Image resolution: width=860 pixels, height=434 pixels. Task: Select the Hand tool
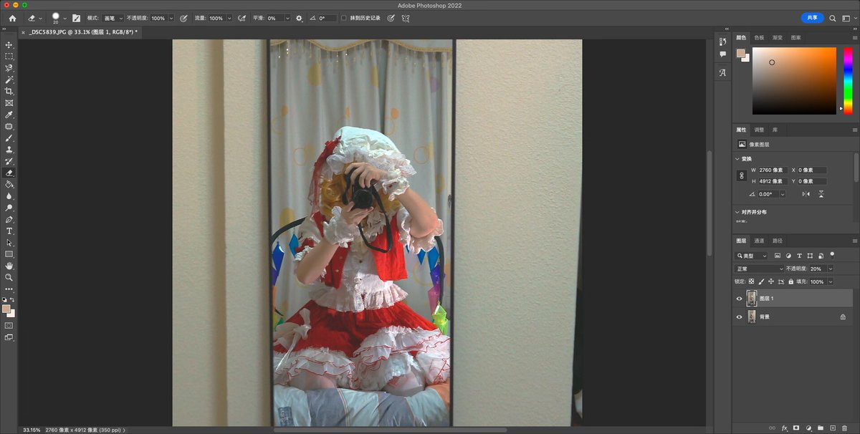click(9, 266)
